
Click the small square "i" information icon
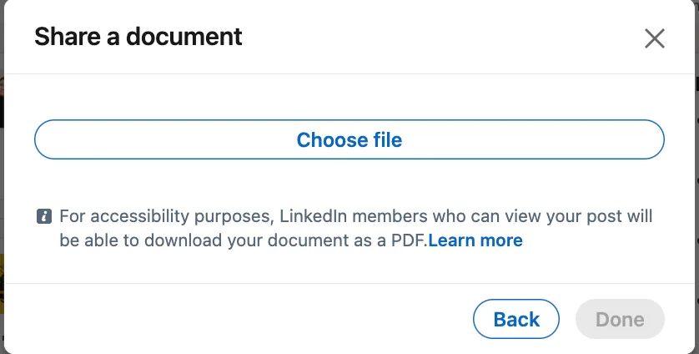point(44,216)
